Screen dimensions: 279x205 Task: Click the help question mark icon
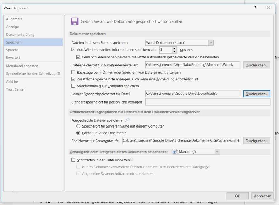pos(255,8)
